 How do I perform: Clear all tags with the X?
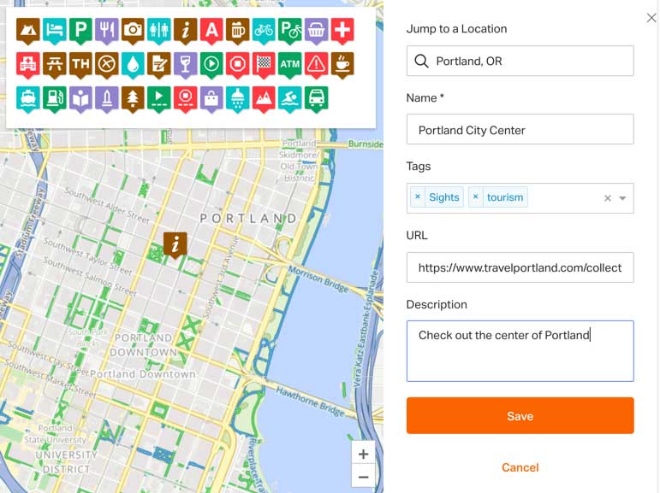[608, 198]
